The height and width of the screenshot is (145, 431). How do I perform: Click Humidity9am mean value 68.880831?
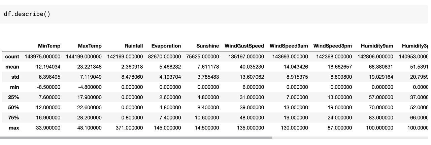tap(382, 67)
